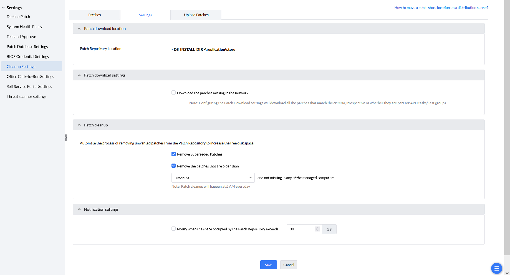Switch to the Upload Patches tab
The image size is (510, 275).
tap(196, 15)
